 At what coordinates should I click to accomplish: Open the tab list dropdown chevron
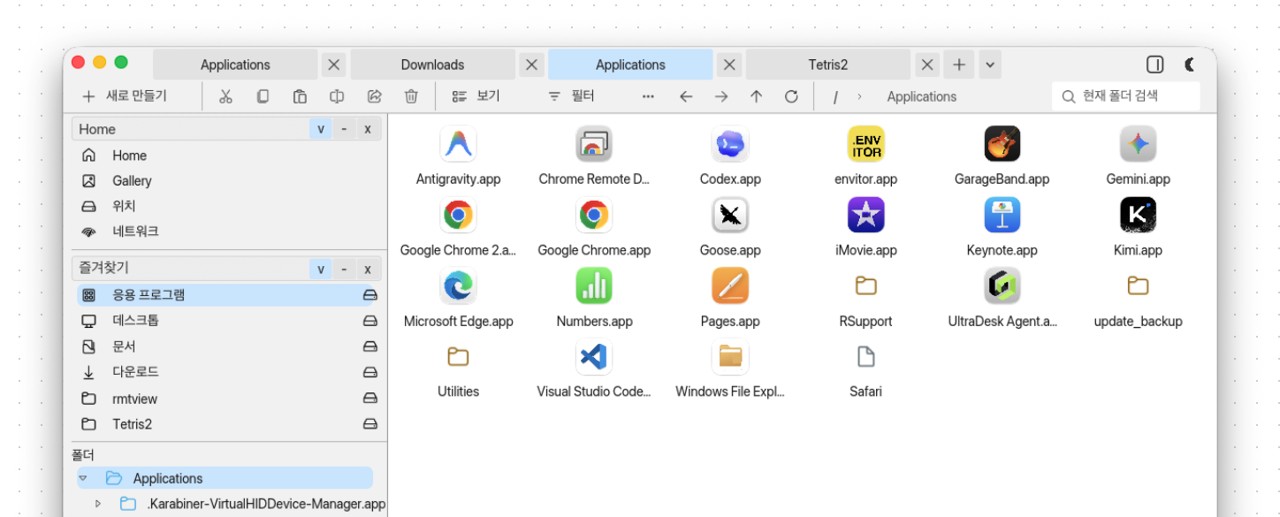(x=990, y=65)
